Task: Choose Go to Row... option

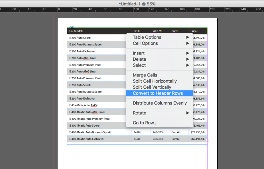Action: 159,123
